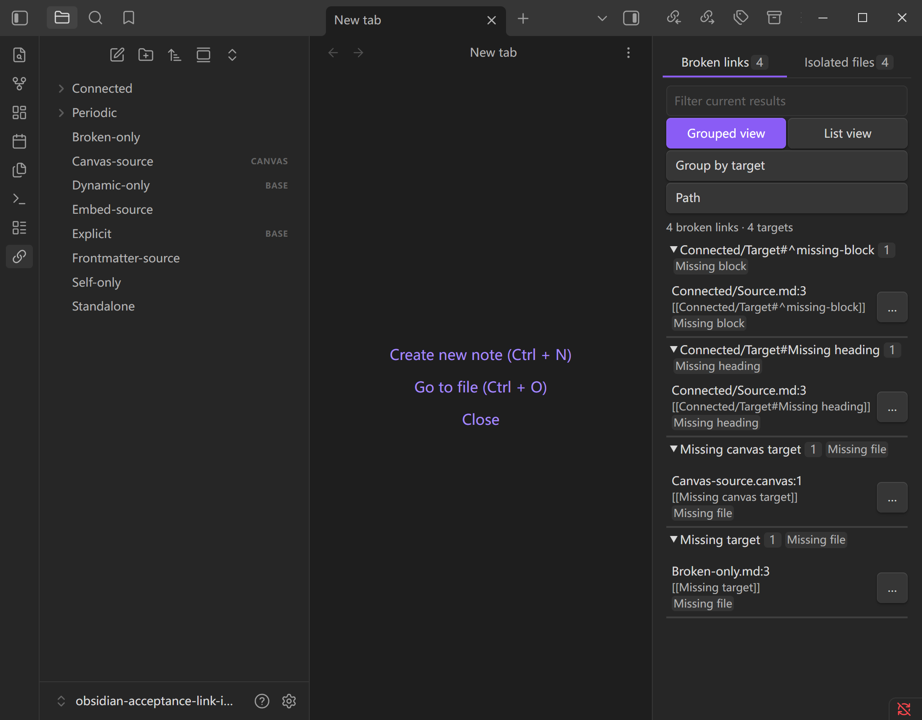
Task: Switch to Grouped view
Action: tap(726, 133)
